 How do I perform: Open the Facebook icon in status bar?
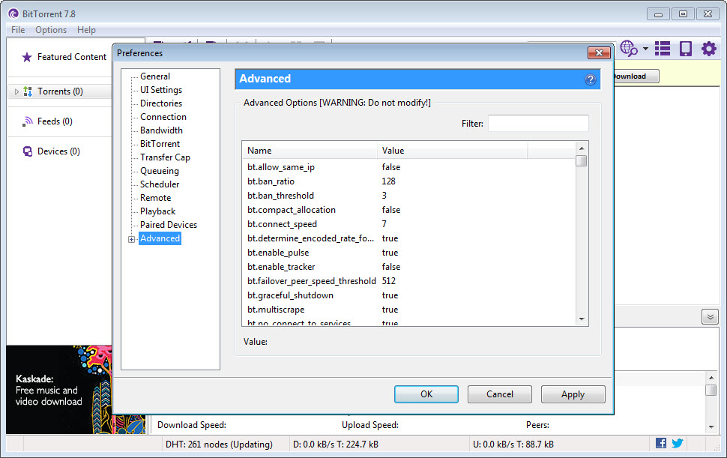click(661, 443)
